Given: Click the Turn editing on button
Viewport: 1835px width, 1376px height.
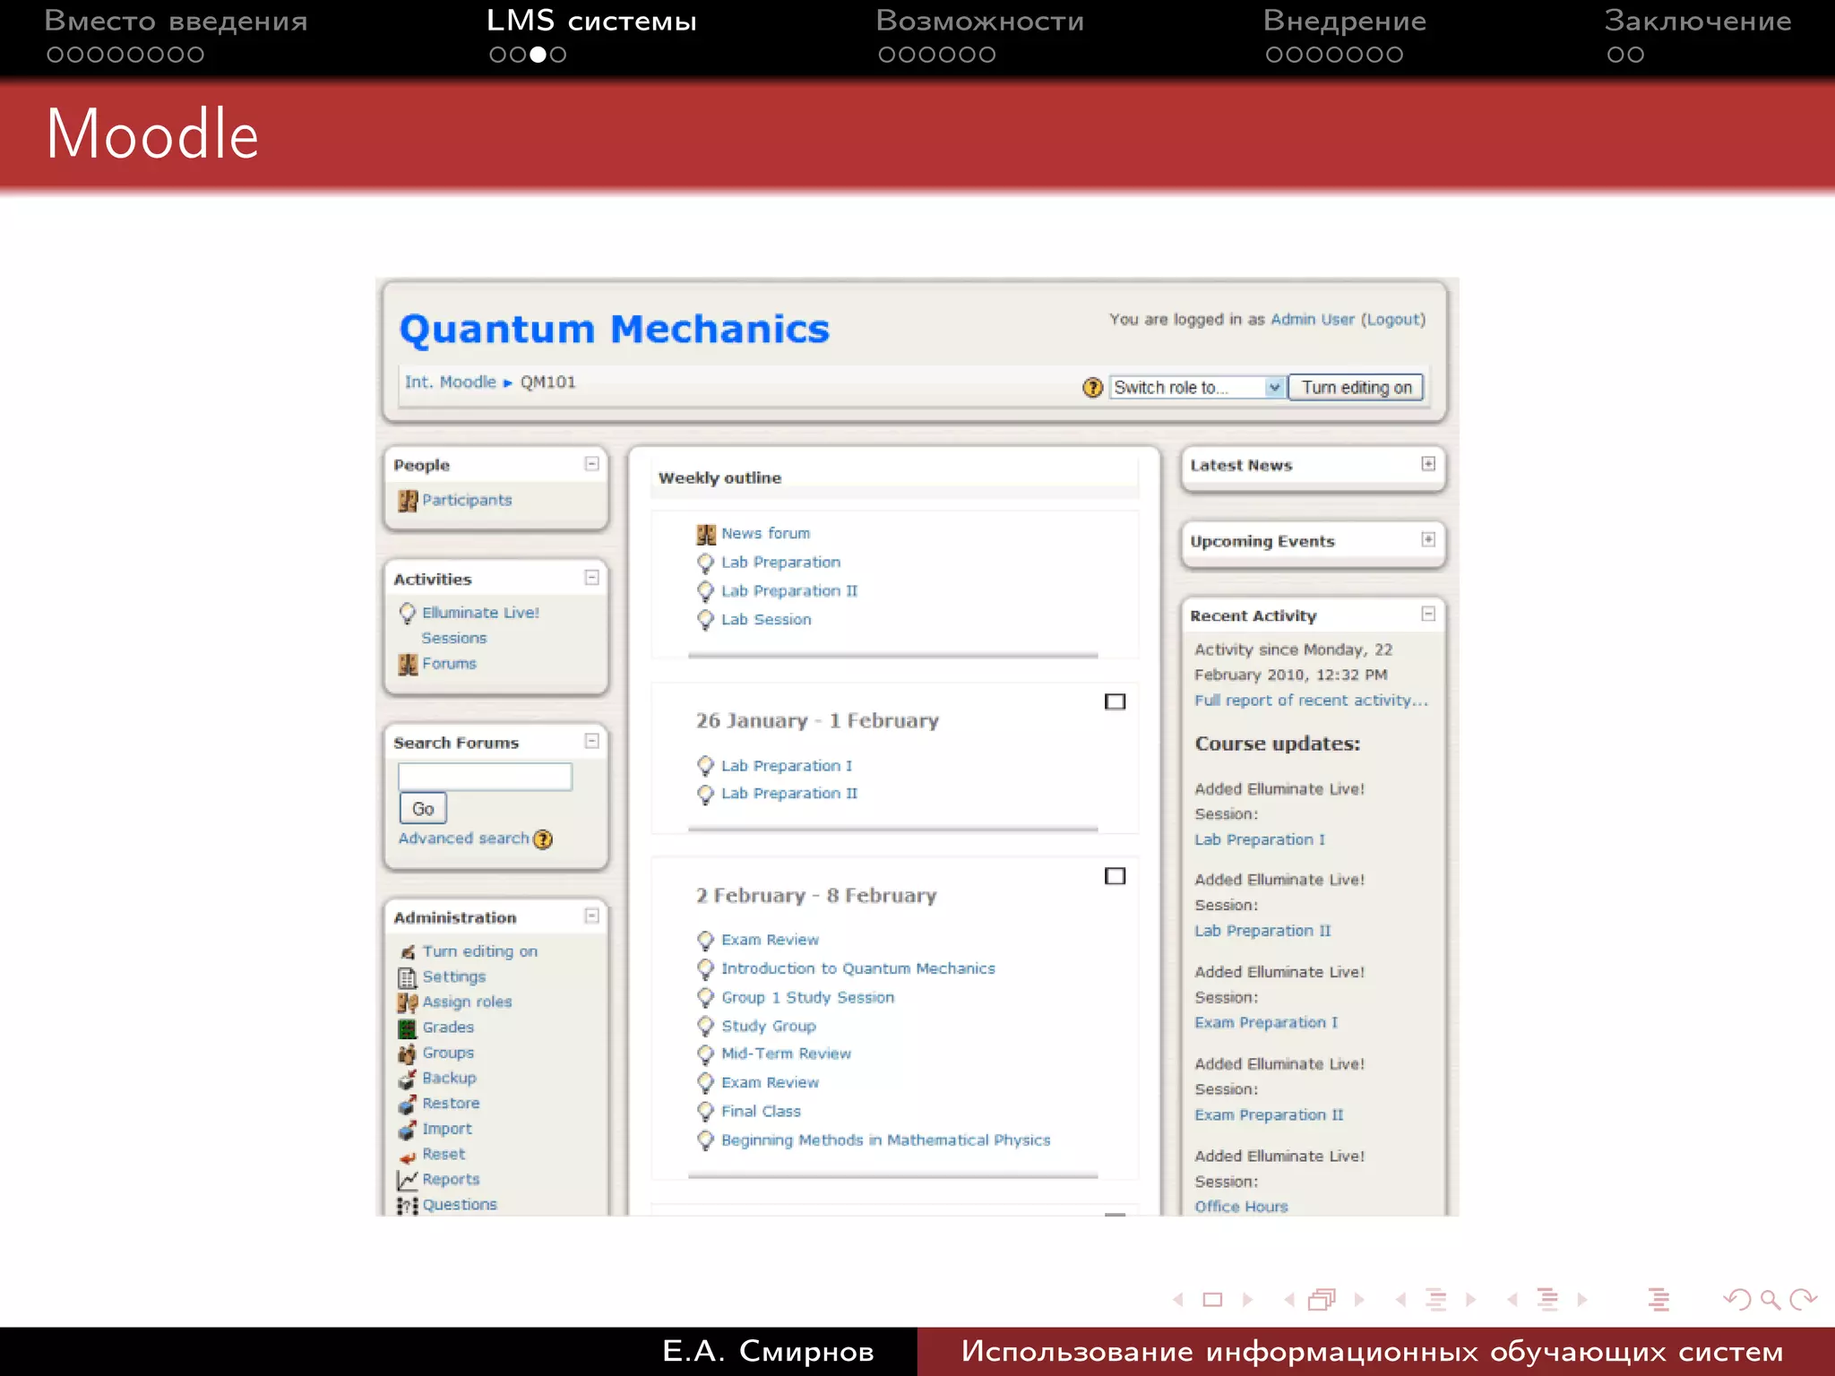Looking at the screenshot, I should pos(1356,387).
